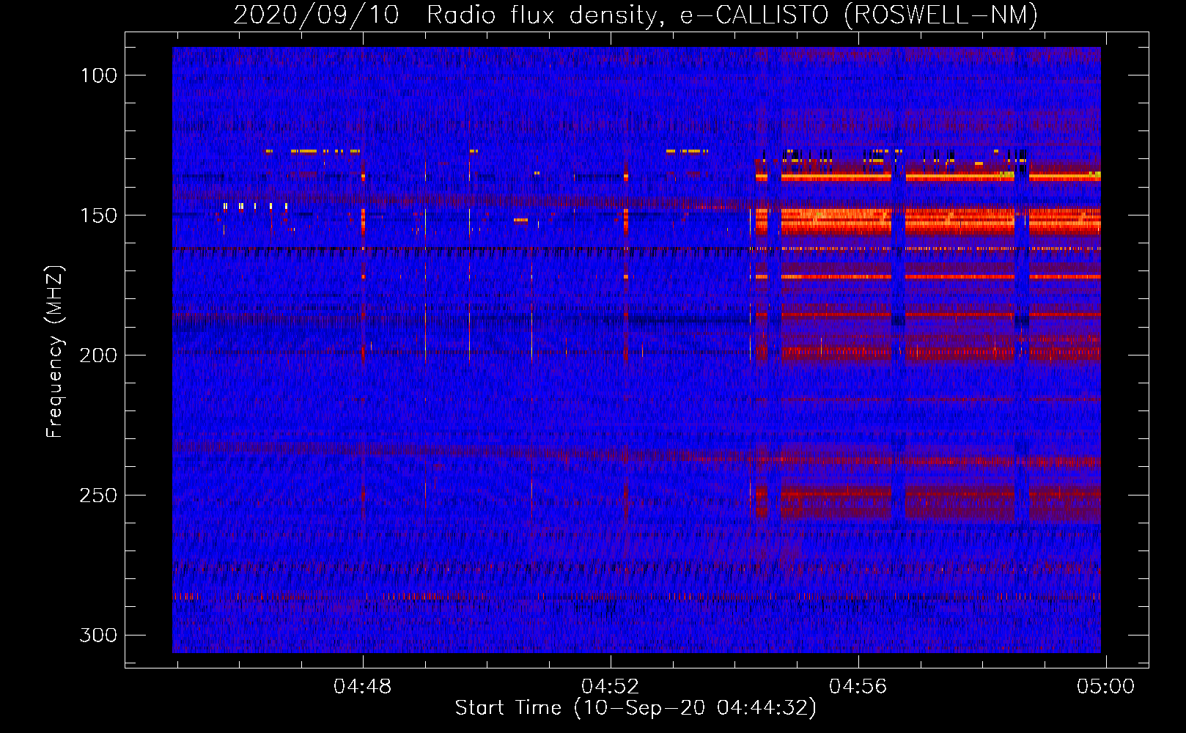This screenshot has height=733, width=1186.
Task: Select the 'e-CALLISTO (ROSWELL-NM)' title text
Action: (x=860, y=15)
